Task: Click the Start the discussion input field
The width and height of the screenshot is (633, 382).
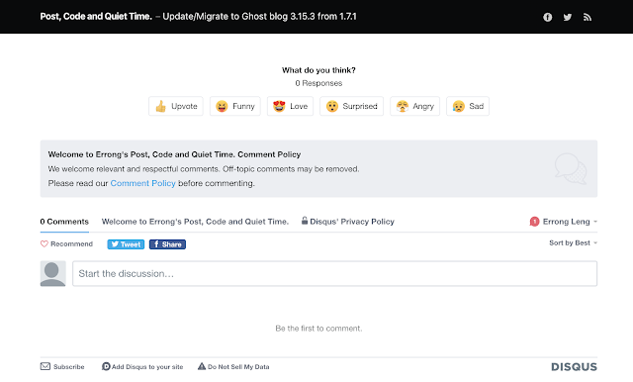Action: 334,273
